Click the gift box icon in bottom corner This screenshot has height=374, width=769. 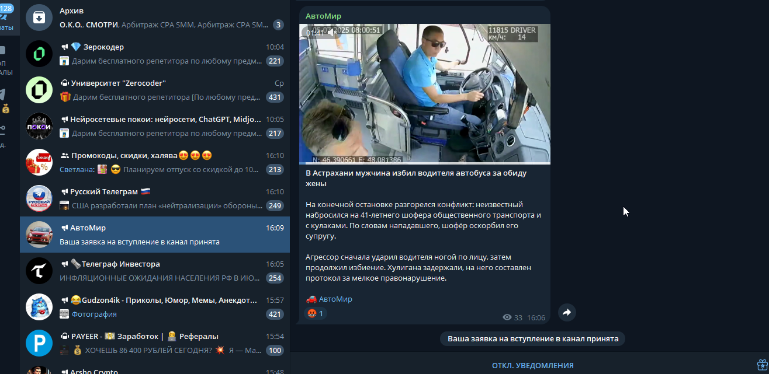762,365
